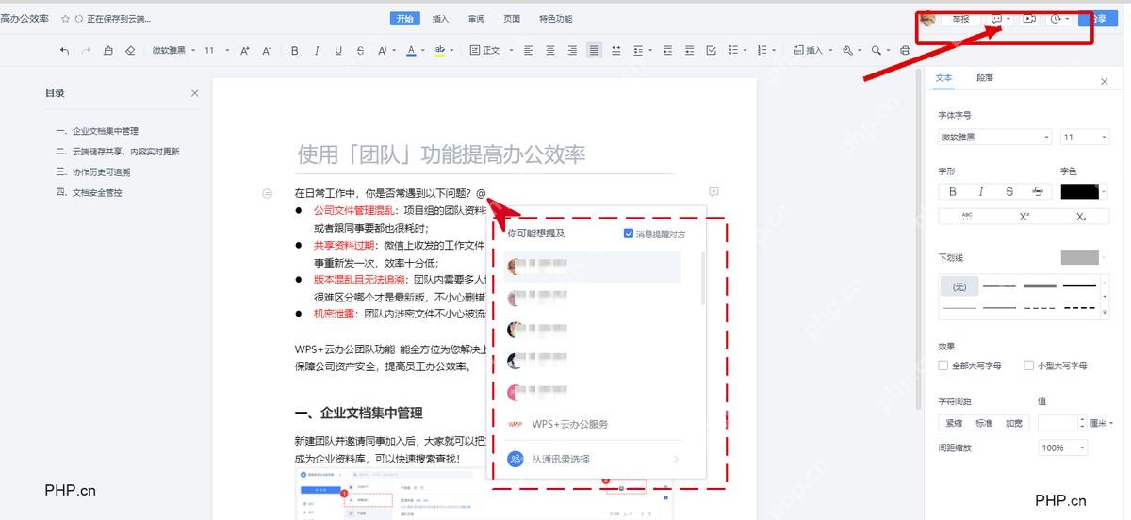The width and height of the screenshot is (1131, 520).
Task: Click the comment icon beside the document
Action: pyautogui.click(x=713, y=192)
